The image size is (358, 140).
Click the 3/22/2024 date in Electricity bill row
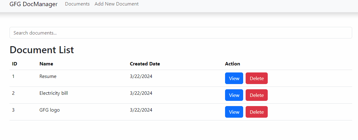point(141,93)
